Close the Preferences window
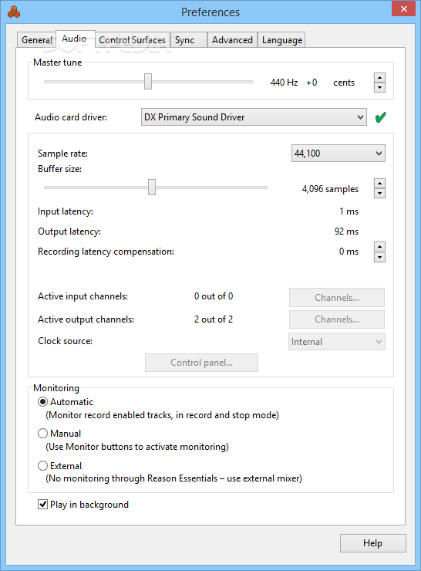This screenshot has width=421, height=571. [403, 9]
